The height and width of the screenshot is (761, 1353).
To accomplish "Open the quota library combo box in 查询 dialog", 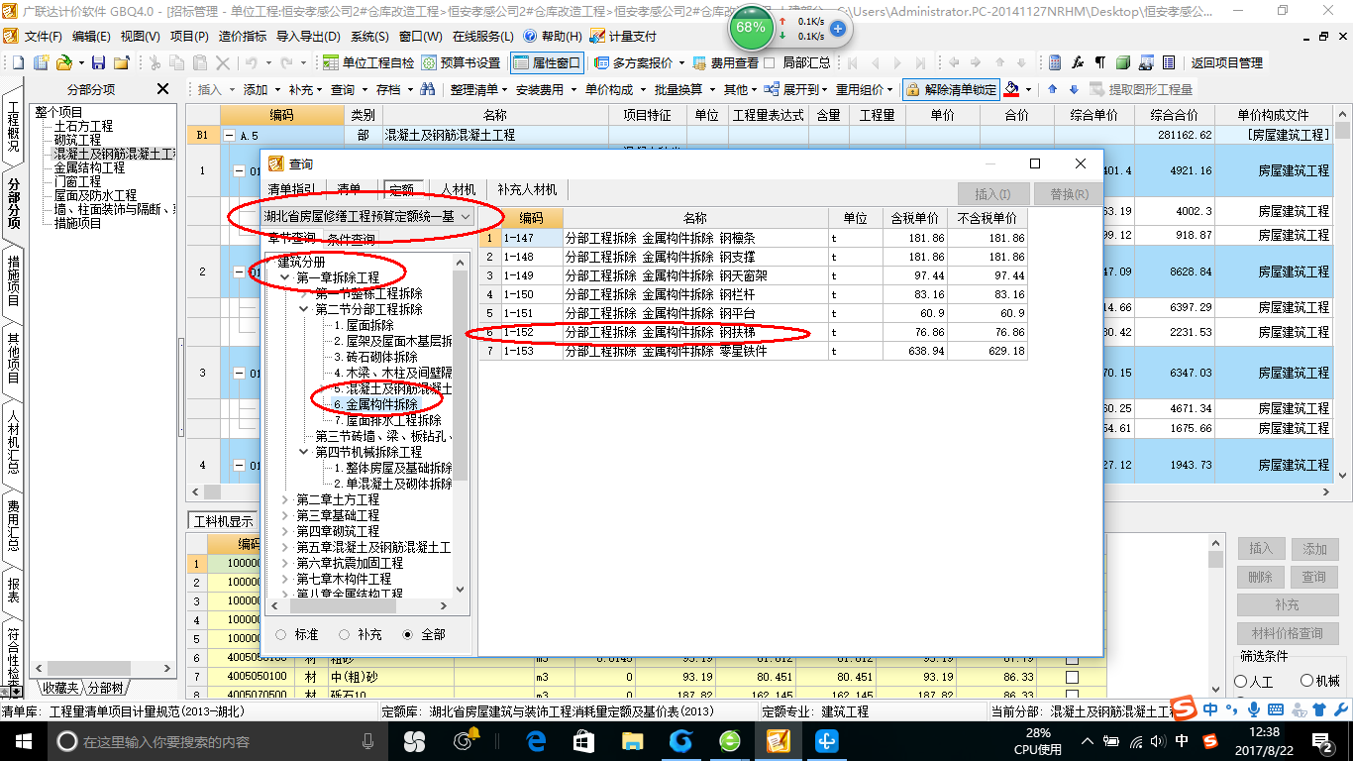I will [367, 216].
